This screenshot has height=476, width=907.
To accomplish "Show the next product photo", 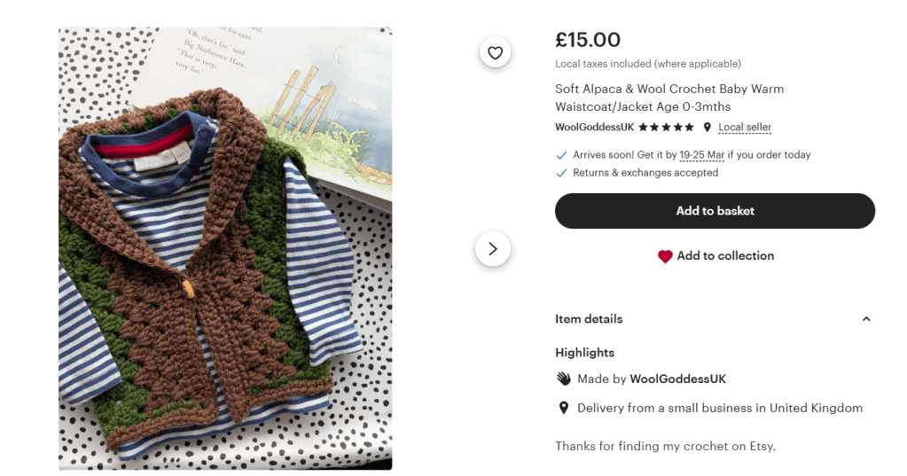I will point(493,249).
